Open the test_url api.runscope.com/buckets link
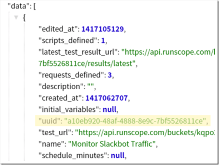 coord(145,132)
